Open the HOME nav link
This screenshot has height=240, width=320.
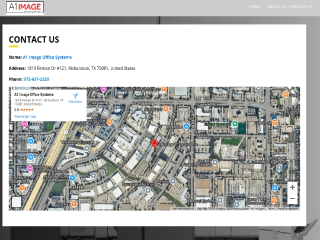coord(255,7)
